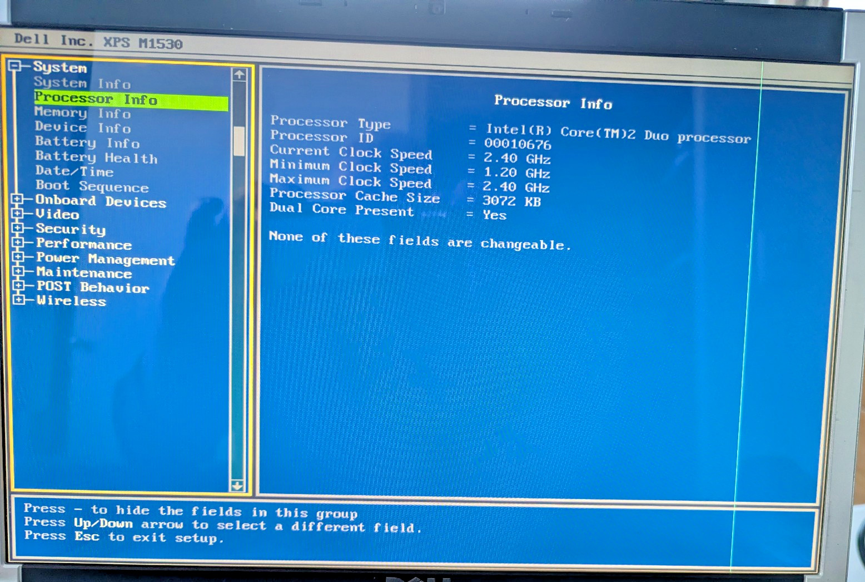The width and height of the screenshot is (865, 582).
Task: Select the POST Behavior label
Action: pyautogui.click(x=93, y=287)
